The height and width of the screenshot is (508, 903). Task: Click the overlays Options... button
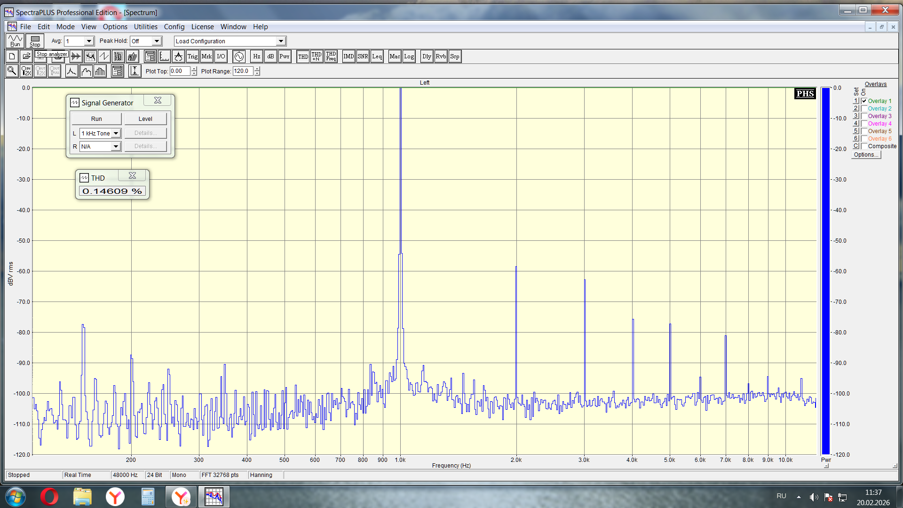[866, 155]
